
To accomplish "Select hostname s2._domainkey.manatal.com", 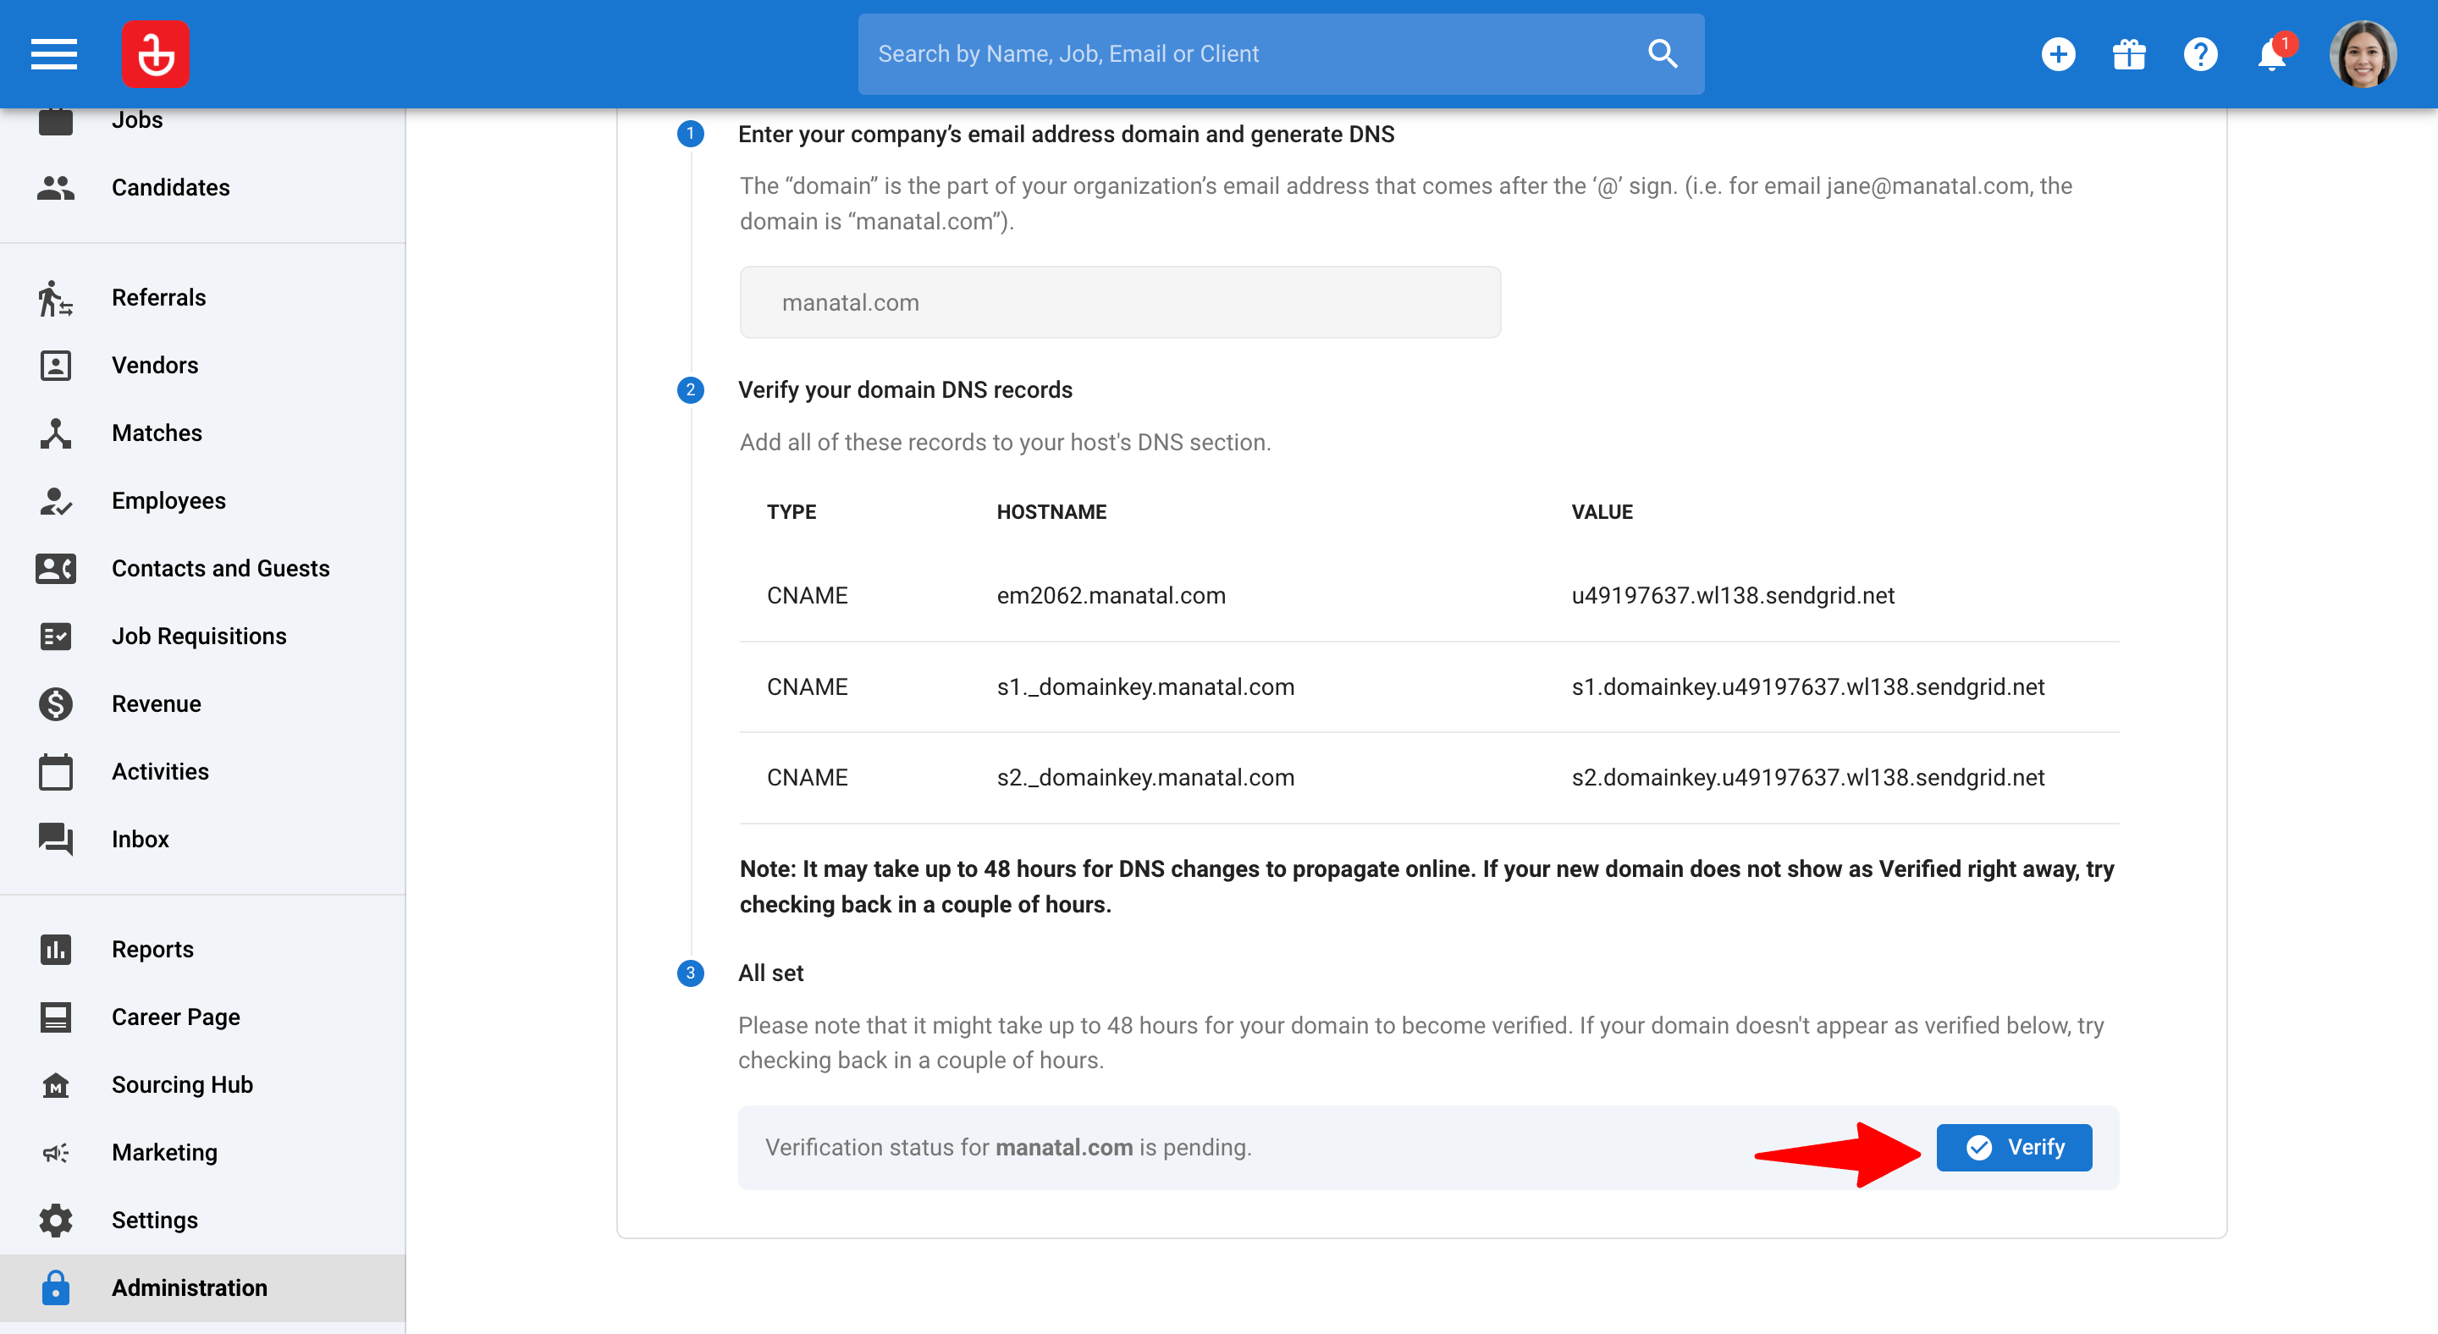I will tap(1145, 778).
